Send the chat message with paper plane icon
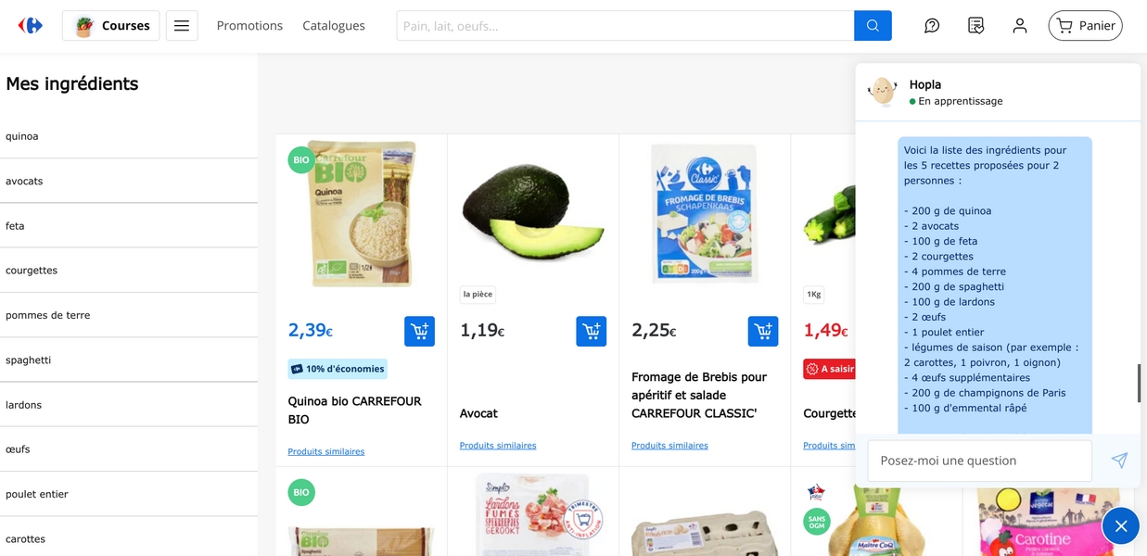This screenshot has width=1147, height=556. [1119, 461]
